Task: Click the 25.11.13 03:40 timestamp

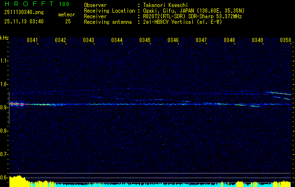Action: tap(23, 22)
